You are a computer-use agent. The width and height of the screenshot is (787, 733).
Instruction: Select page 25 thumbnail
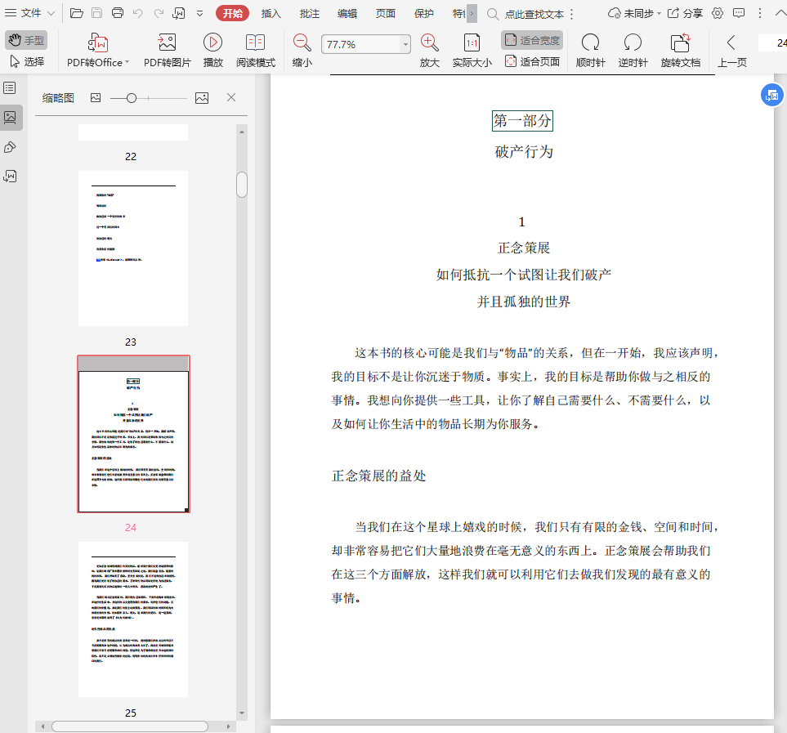click(x=133, y=619)
